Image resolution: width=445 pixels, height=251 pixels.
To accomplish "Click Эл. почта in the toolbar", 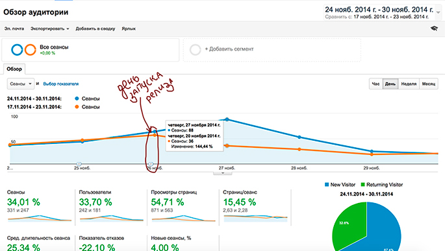I will (x=14, y=29).
